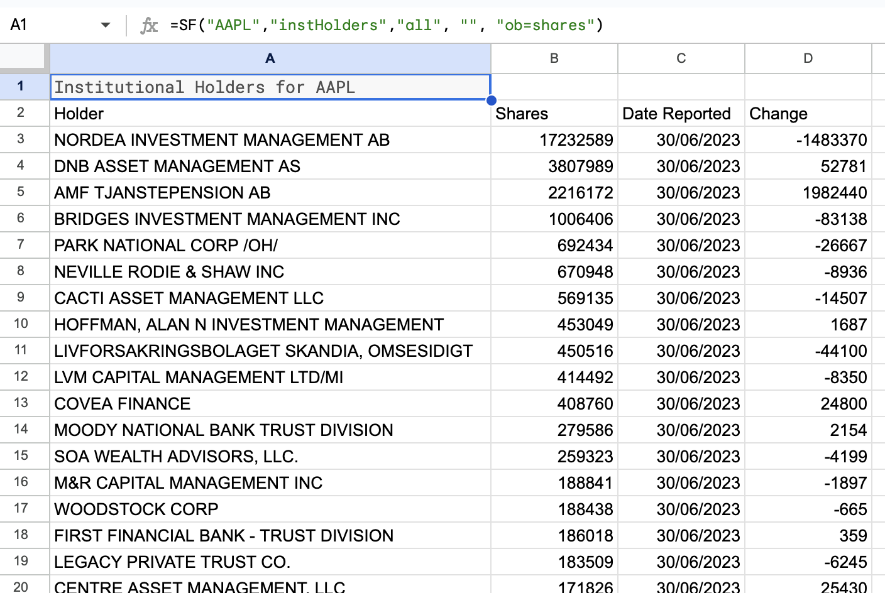Screen dimensions: 885x593
Task: Select cell BRIDGES INVESTMENT MANAGEMENT INC
Action: 270,219
